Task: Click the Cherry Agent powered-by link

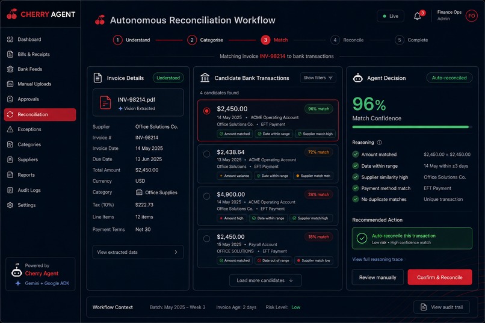Action: pos(42,274)
